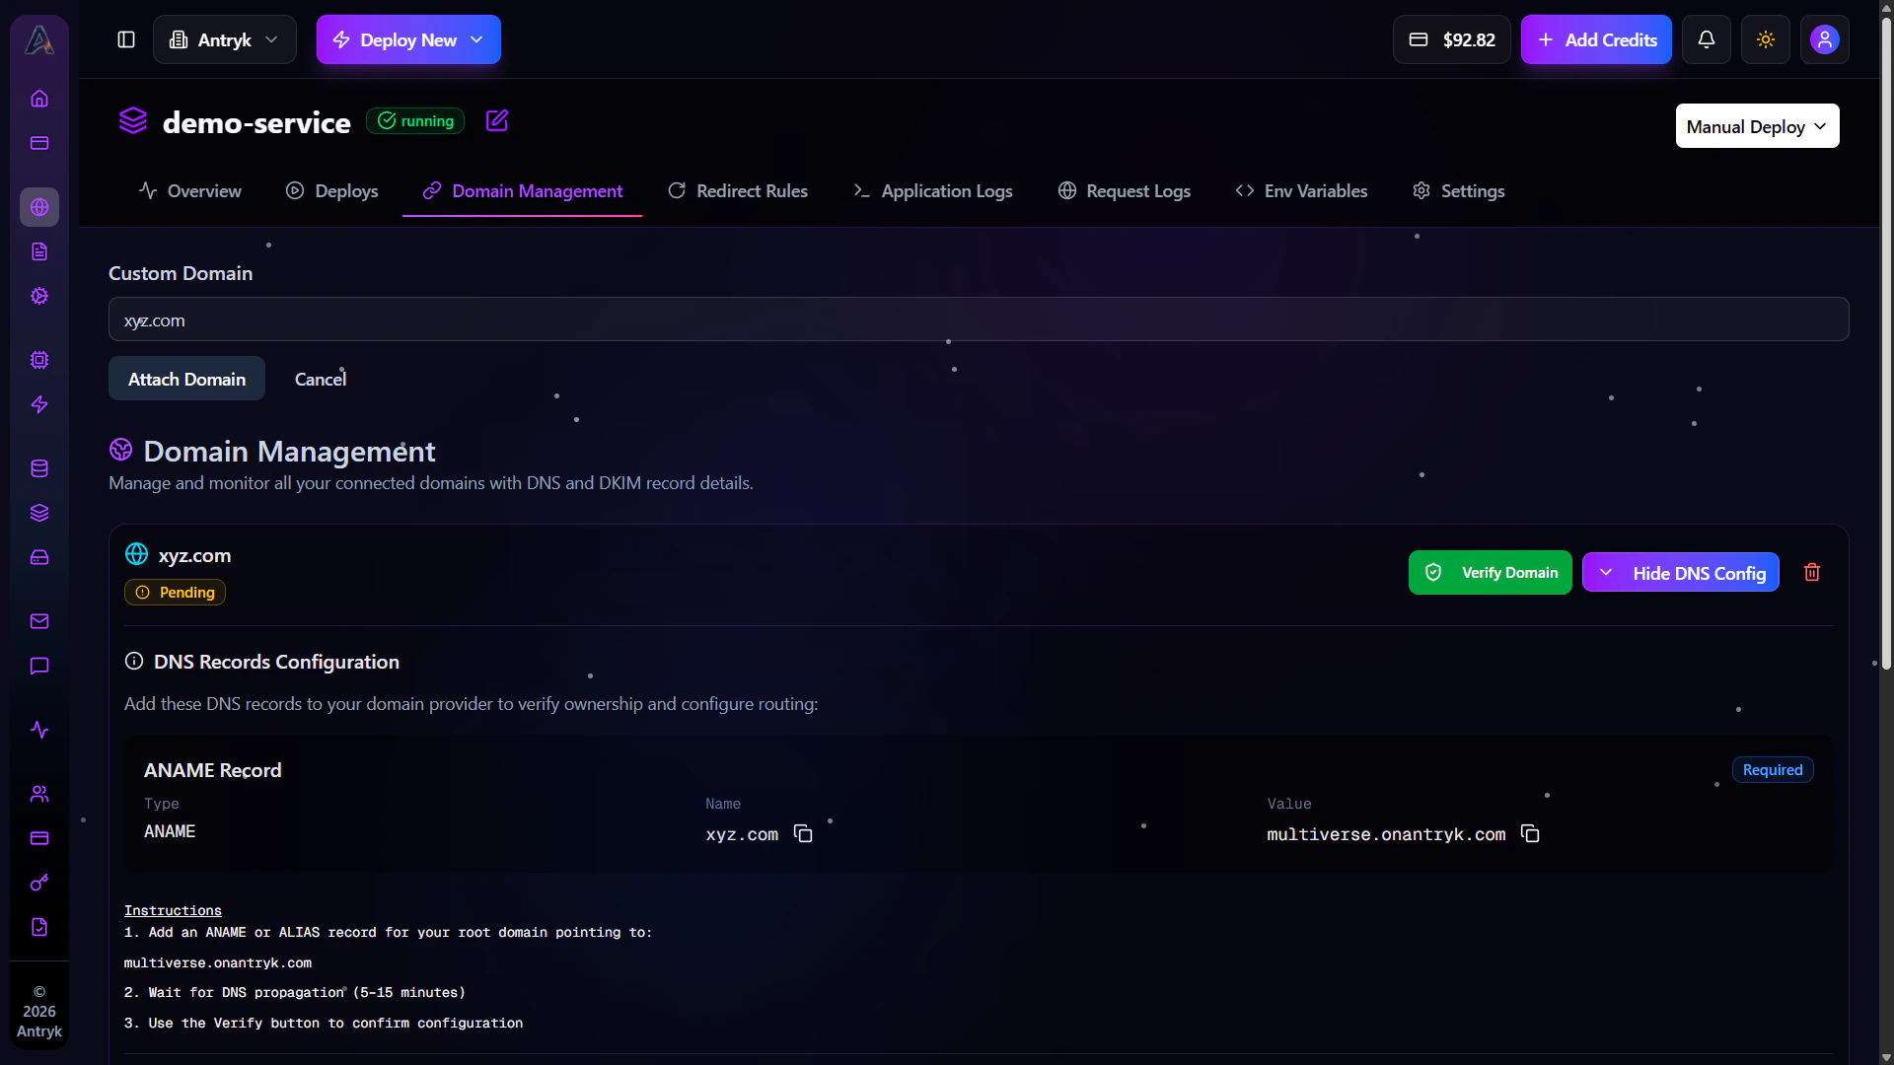Open the file checkmark icon in the sidebar

[x=39, y=927]
